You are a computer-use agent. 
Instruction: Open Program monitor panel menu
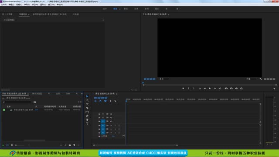[168, 14]
